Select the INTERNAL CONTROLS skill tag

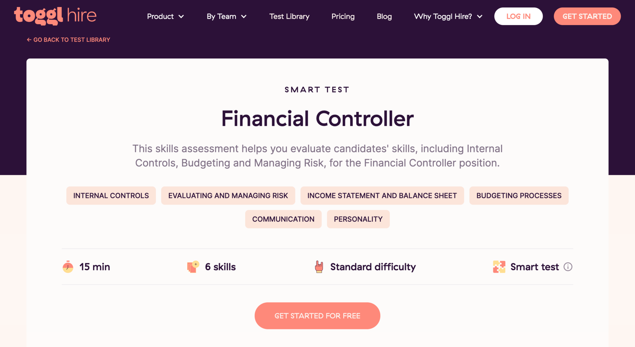(x=111, y=195)
